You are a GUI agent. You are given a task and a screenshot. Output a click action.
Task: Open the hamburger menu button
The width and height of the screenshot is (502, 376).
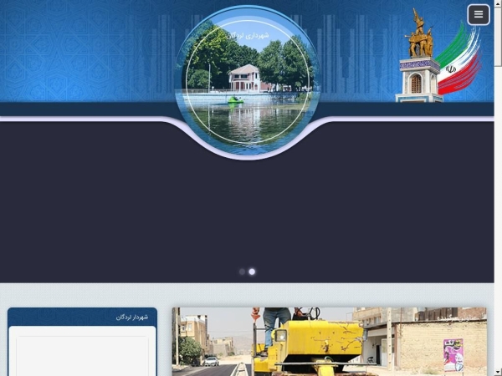coord(479,14)
